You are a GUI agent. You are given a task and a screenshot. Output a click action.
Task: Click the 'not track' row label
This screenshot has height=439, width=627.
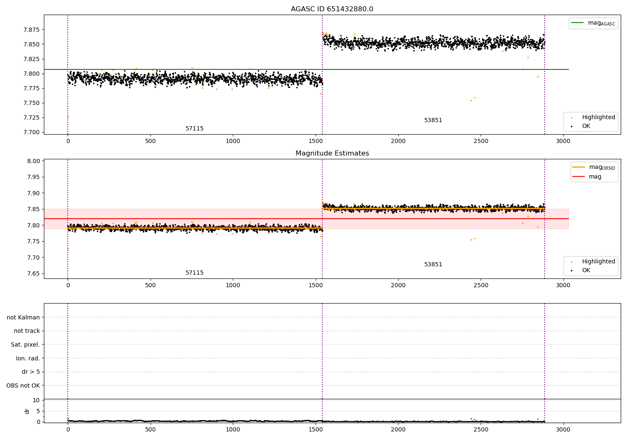tap(27, 331)
